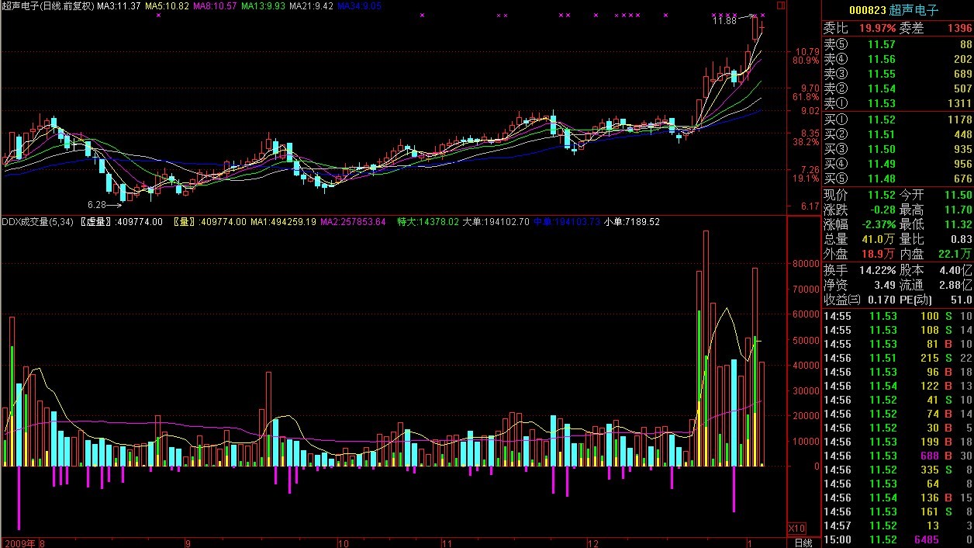Click the 61.8% Fibonacci level label
This screenshot has width=974, height=548.
805,98
